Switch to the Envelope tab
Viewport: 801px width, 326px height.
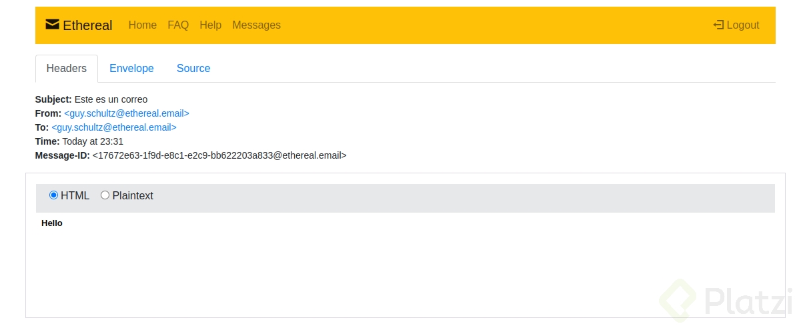131,68
